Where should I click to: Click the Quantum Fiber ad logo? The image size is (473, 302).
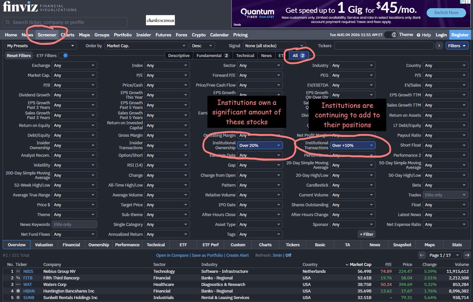pyautogui.click(x=257, y=13)
